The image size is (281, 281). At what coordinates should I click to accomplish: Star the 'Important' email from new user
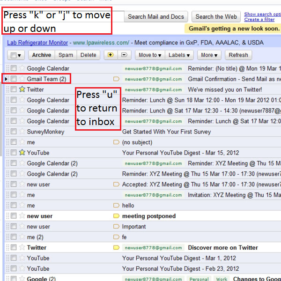coord(22,226)
